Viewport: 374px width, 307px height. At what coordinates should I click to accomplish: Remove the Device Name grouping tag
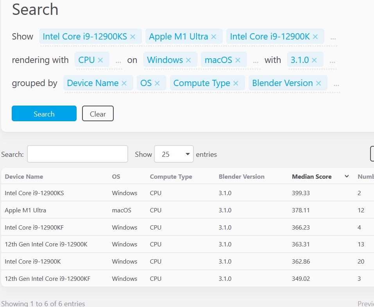tap(124, 83)
